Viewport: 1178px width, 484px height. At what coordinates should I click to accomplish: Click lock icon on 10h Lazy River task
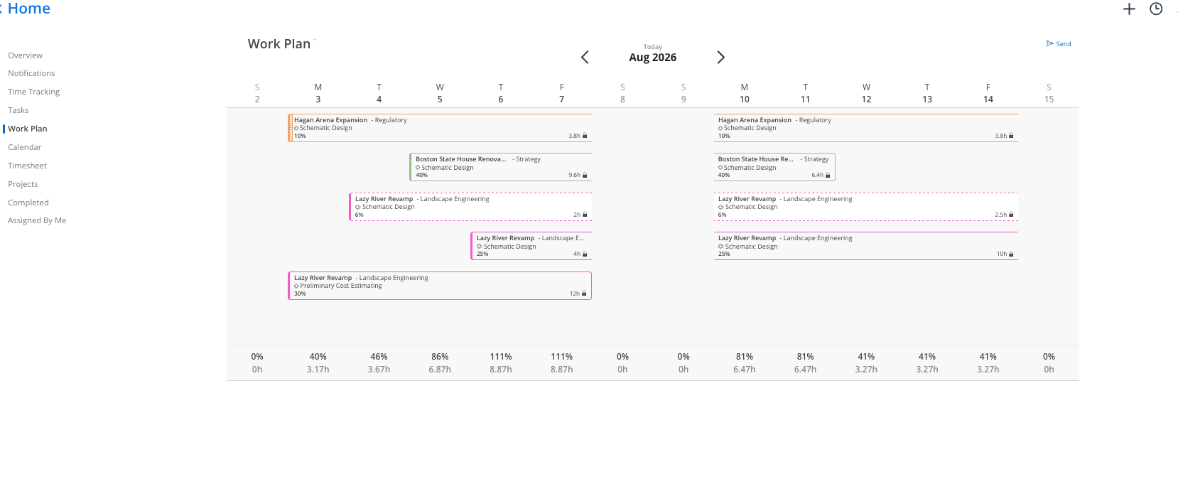pyautogui.click(x=1011, y=254)
